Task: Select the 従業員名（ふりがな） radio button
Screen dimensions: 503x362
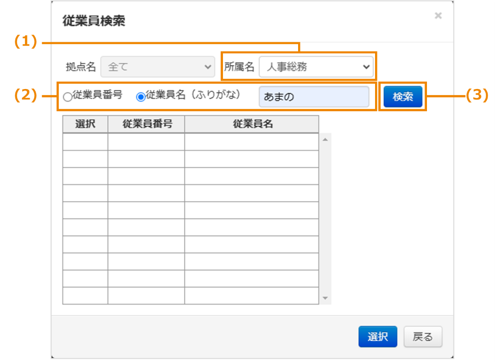Action: pos(140,97)
